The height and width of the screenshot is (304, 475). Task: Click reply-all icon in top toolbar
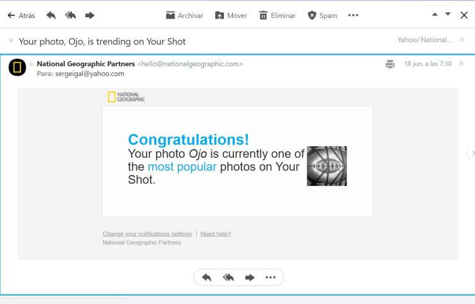pyautogui.click(x=70, y=15)
